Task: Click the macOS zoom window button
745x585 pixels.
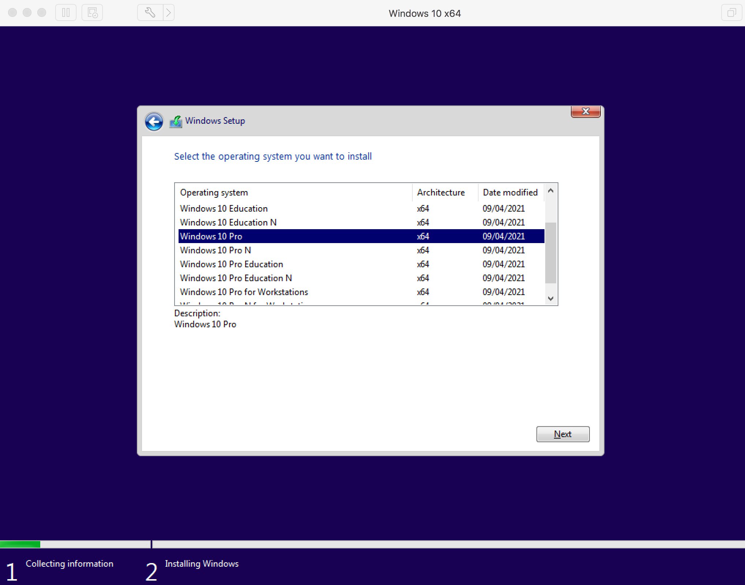Action: click(42, 13)
